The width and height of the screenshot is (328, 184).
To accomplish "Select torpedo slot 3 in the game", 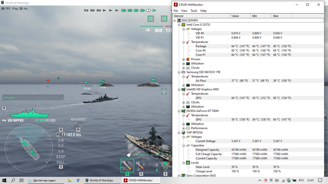I will pos(166,166).
